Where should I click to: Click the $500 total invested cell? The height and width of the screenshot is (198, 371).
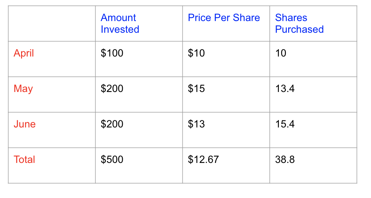[112, 160]
